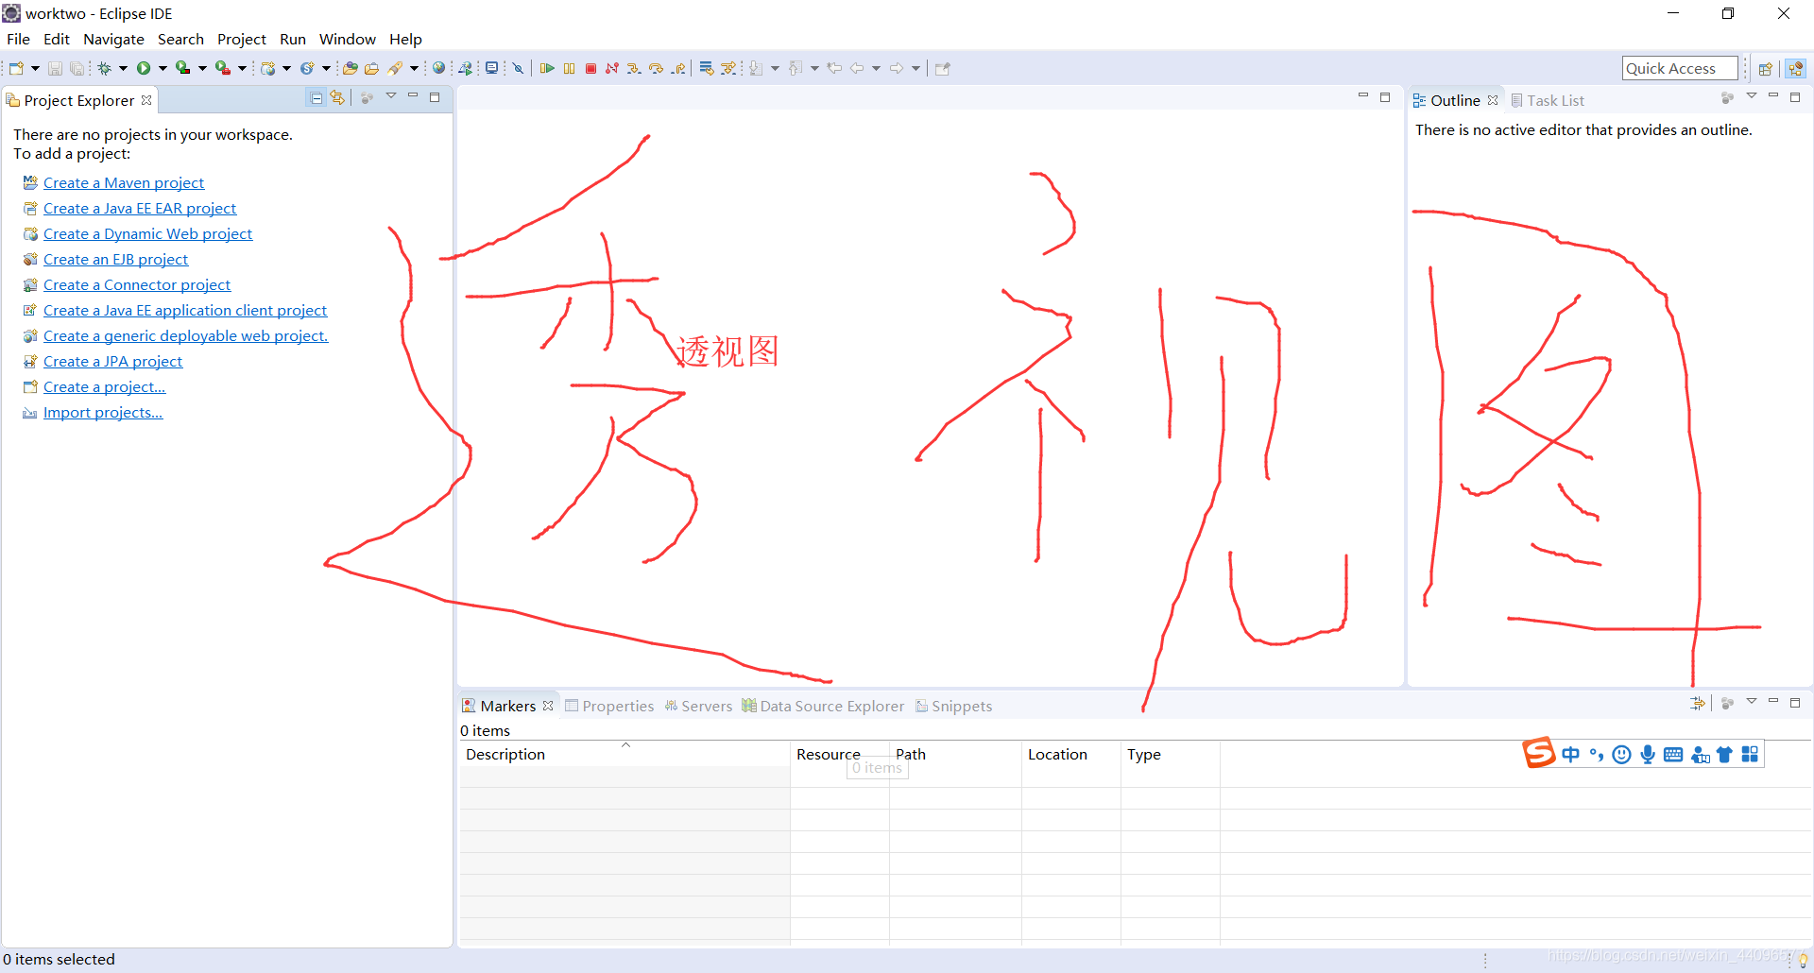Screen dimensions: 1814x973
Task: Click the Save All toolbar icon
Action: tap(77, 68)
